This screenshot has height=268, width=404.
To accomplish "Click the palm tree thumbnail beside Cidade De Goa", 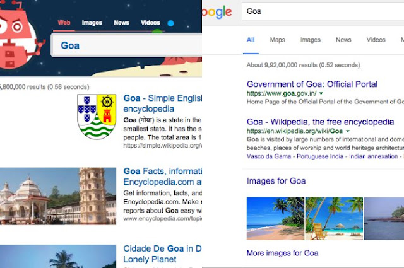I will click(58, 257).
